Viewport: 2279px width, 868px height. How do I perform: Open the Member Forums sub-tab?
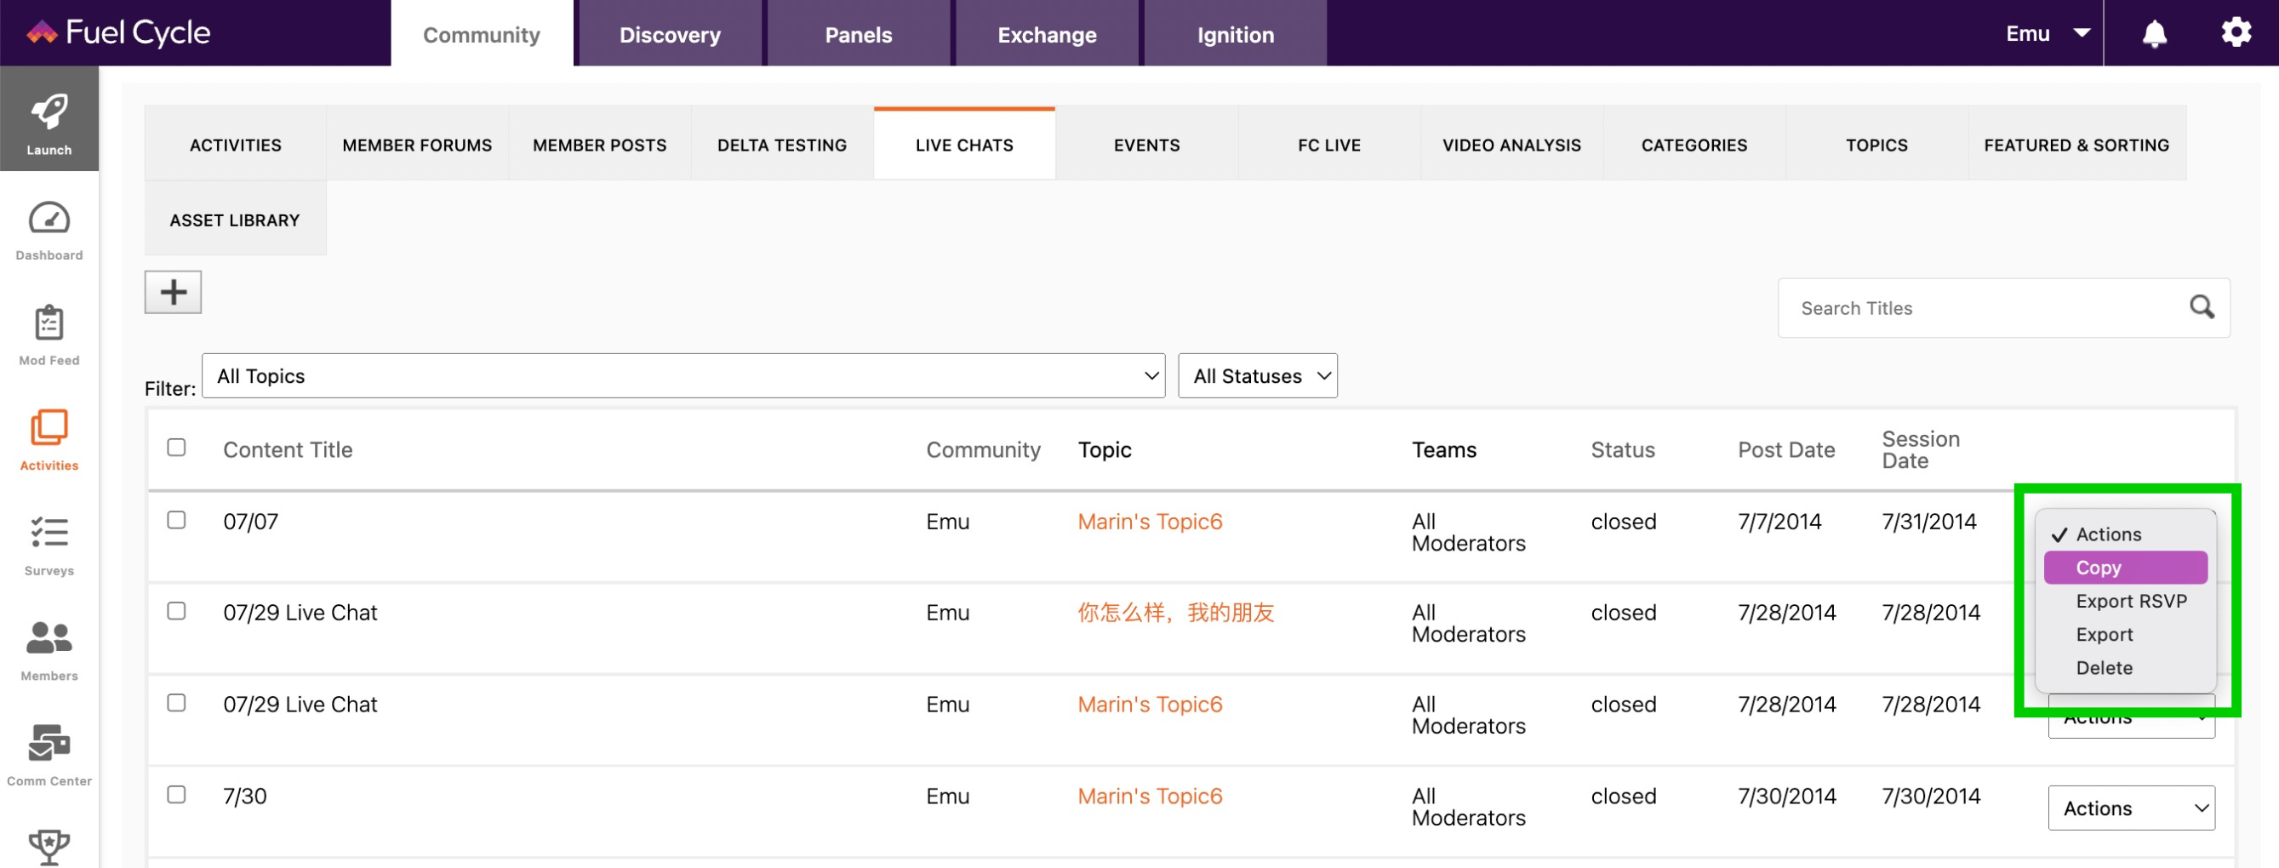tap(418, 144)
